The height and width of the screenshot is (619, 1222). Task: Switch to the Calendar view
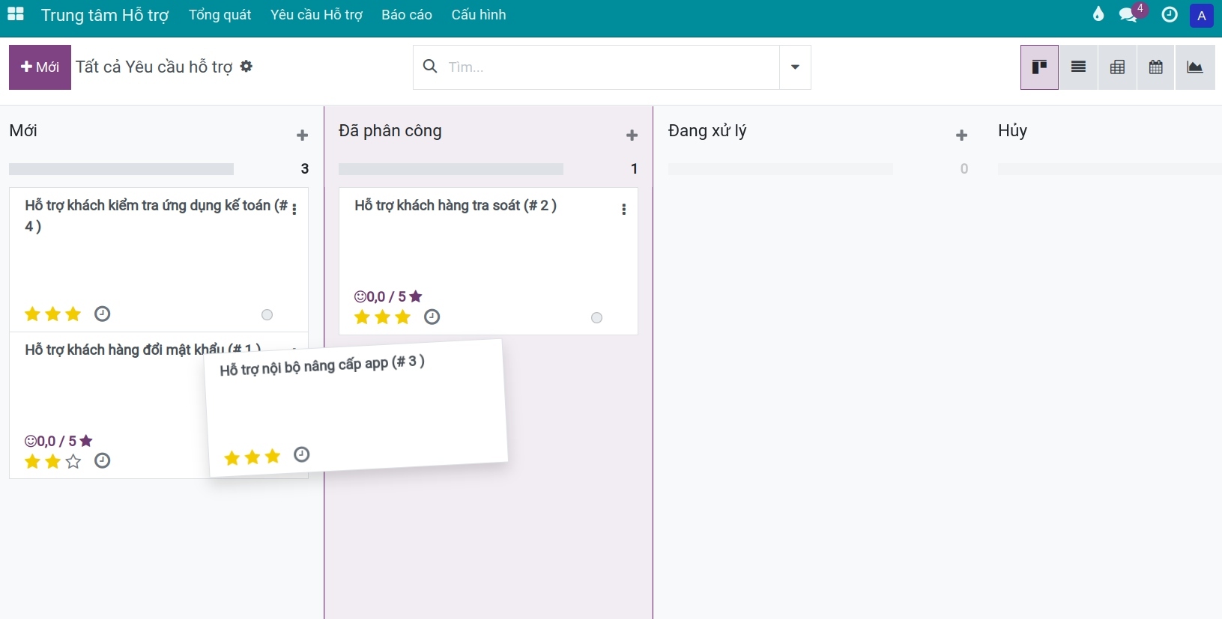[x=1156, y=67]
